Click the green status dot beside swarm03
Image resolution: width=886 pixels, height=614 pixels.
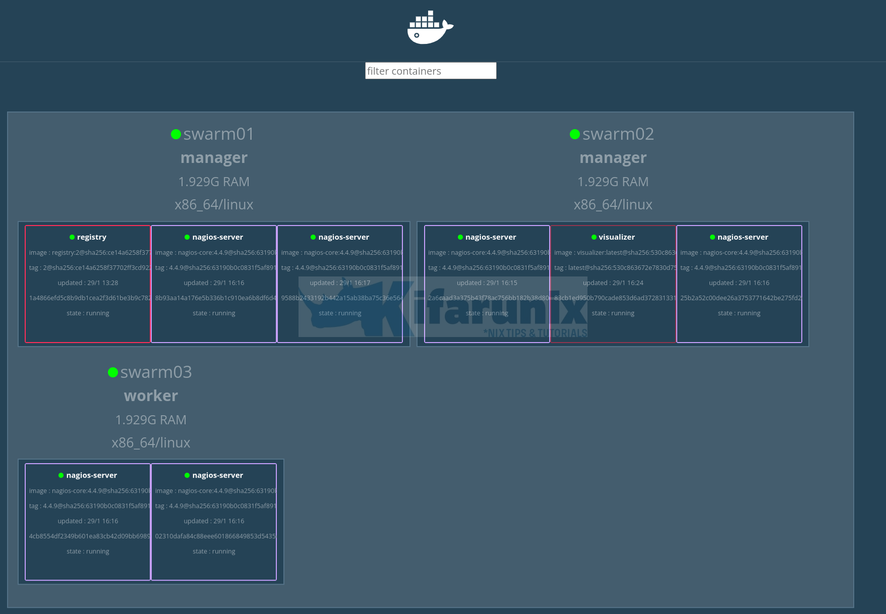click(x=113, y=372)
